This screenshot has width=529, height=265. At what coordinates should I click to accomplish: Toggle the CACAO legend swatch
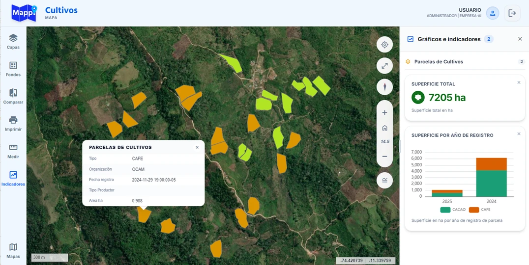coord(445,210)
